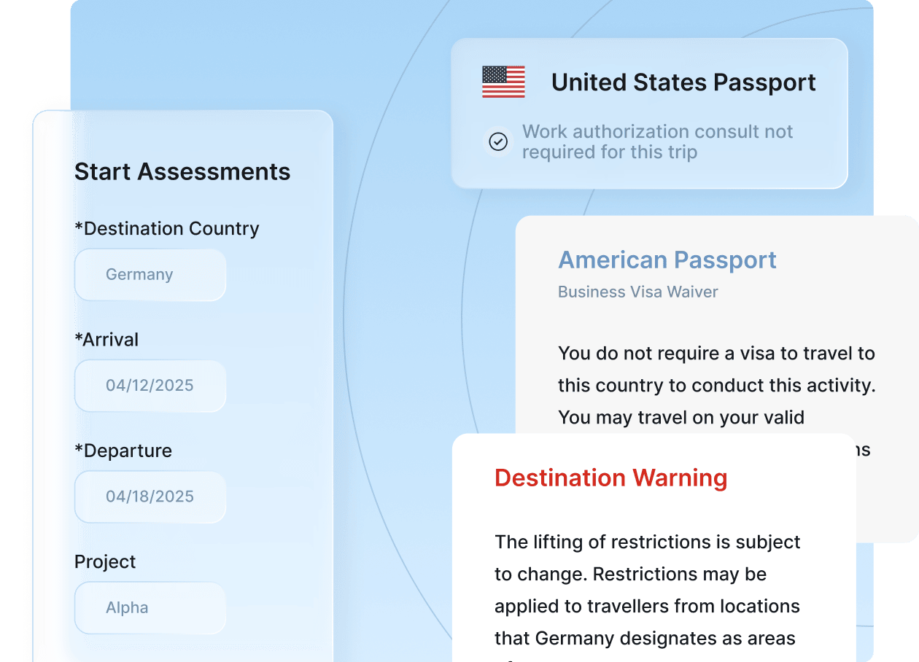
Task: Click the circled checkmark icon
Action: 498,141
